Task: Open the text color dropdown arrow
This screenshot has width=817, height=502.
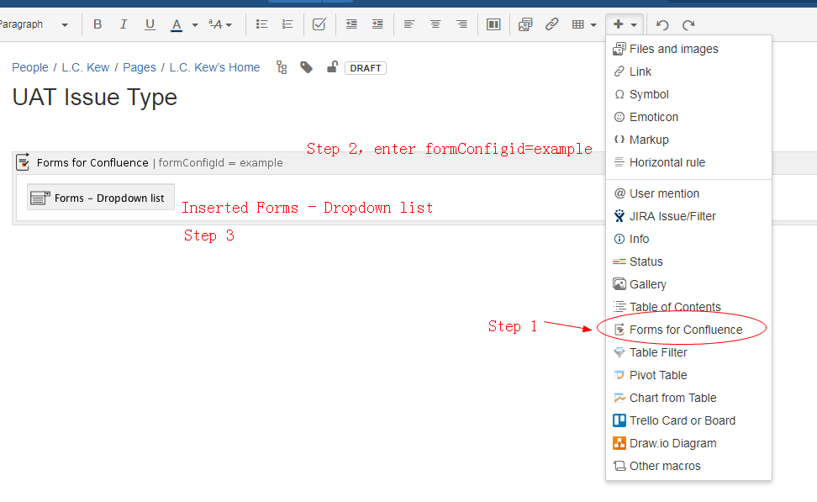Action: (195, 24)
